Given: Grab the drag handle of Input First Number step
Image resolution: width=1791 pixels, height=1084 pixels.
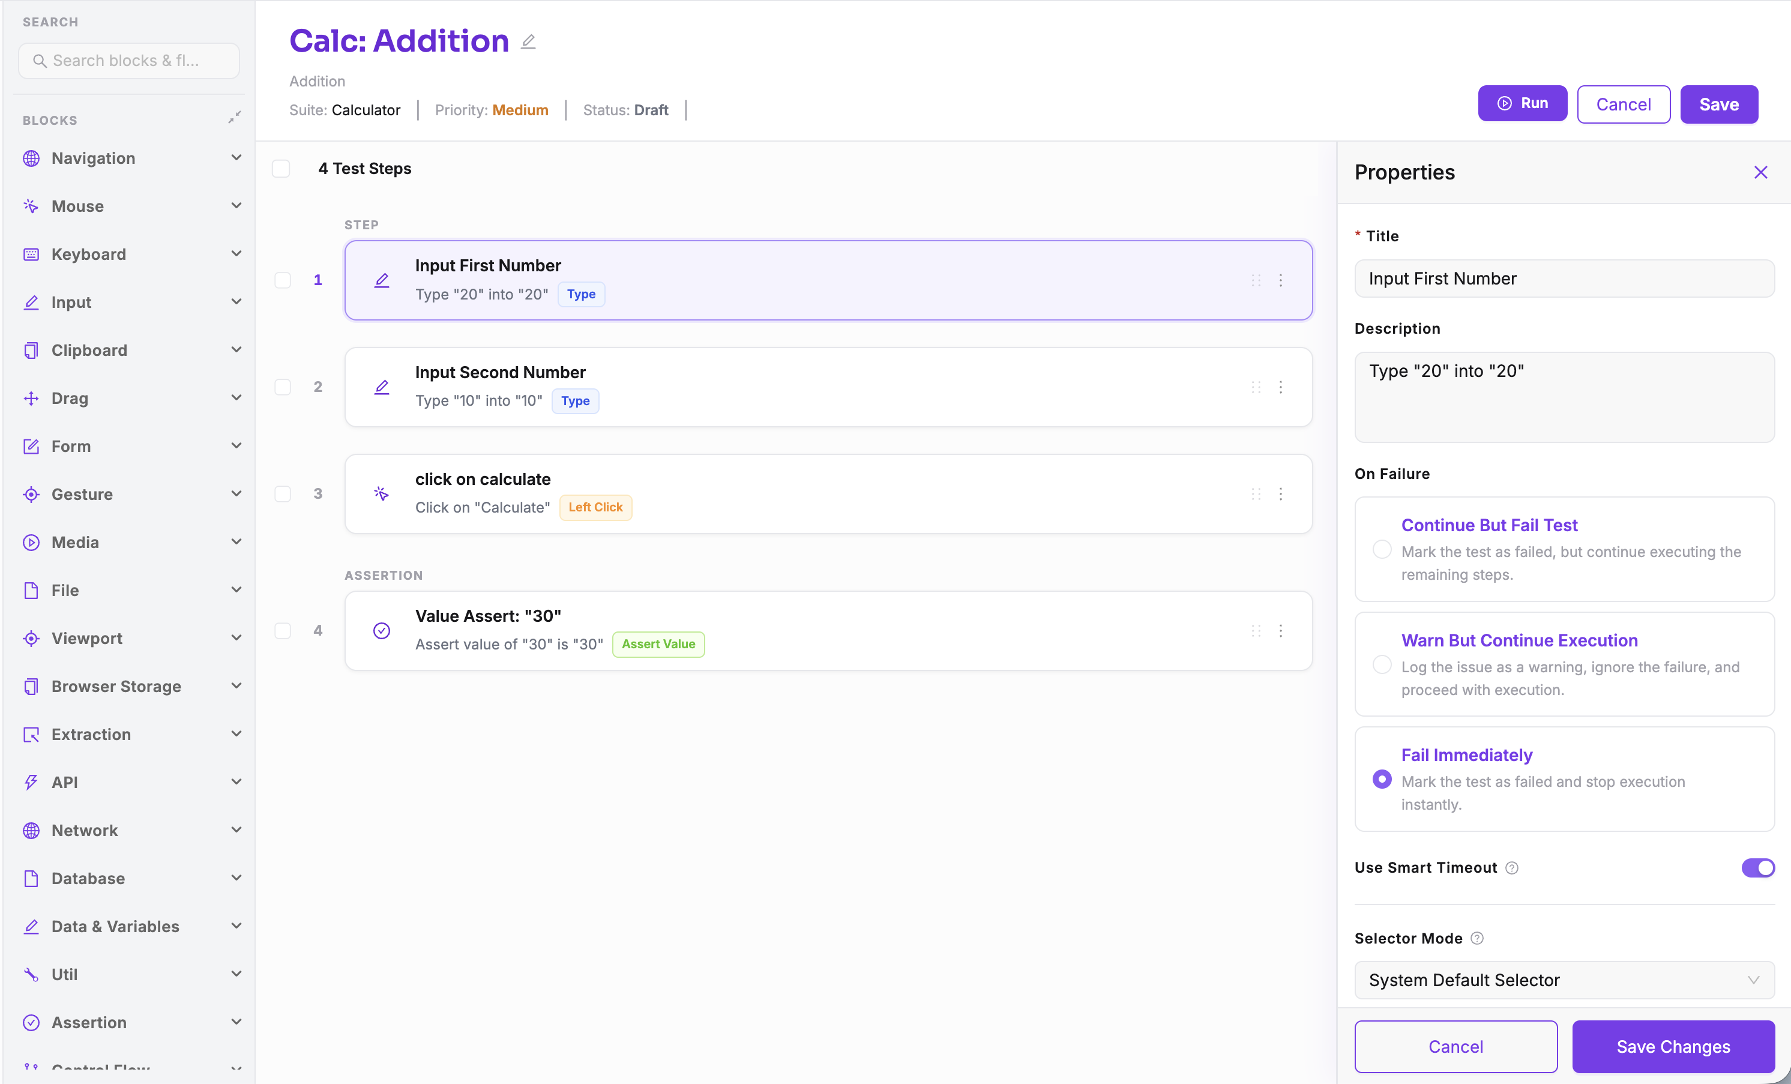Looking at the screenshot, I should pyautogui.click(x=1256, y=281).
